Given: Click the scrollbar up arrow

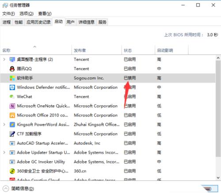Looking at the screenshot, I should [218, 58].
